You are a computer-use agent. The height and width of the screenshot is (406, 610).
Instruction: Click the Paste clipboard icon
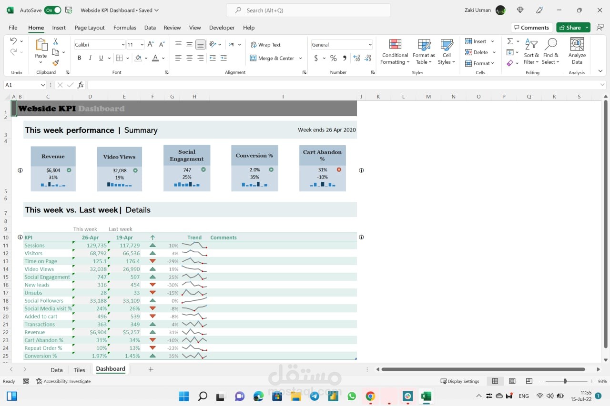[41, 45]
